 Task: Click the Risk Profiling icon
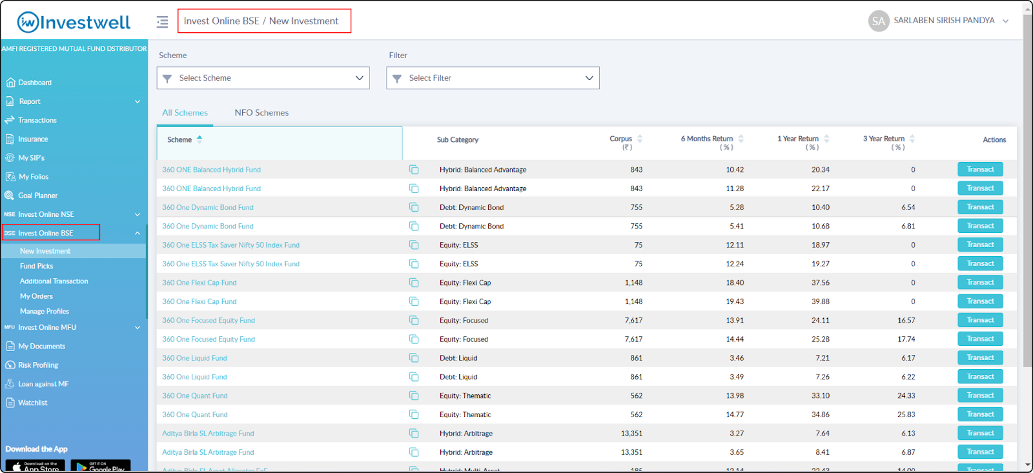[x=10, y=365]
